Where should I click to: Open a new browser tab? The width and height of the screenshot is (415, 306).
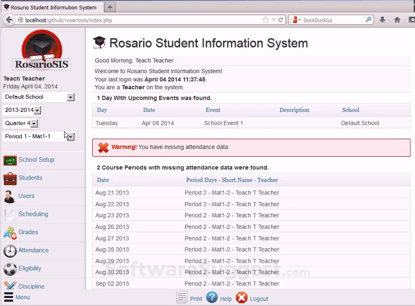110,7
